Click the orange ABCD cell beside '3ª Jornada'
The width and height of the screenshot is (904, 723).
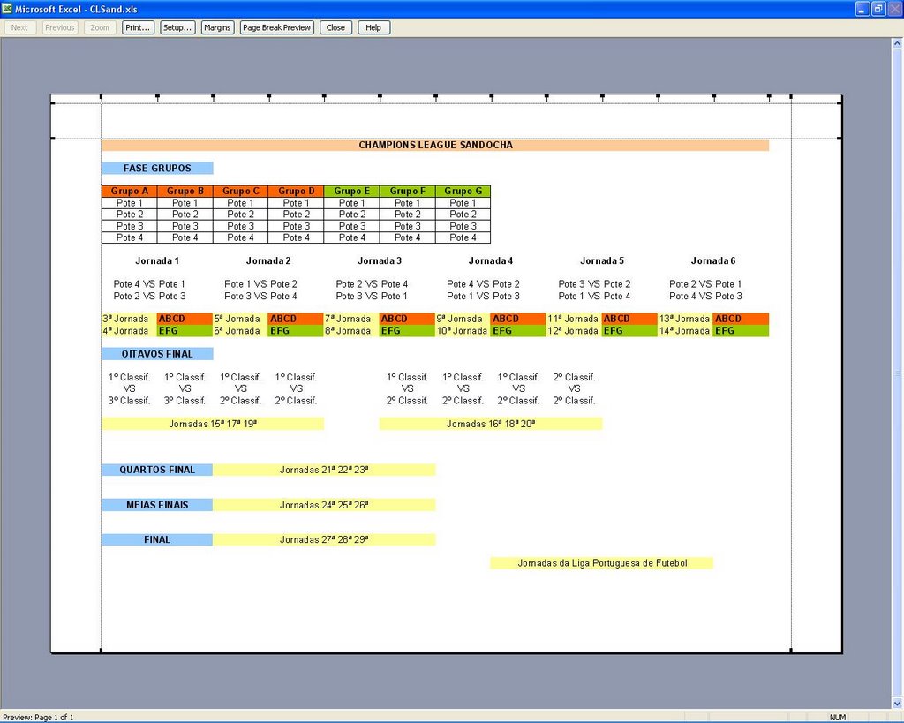pyautogui.click(x=185, y=319)
